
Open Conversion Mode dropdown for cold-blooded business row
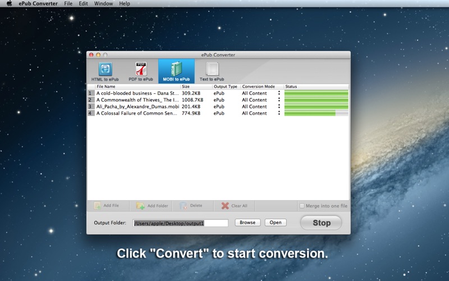(x=279, y=93)
